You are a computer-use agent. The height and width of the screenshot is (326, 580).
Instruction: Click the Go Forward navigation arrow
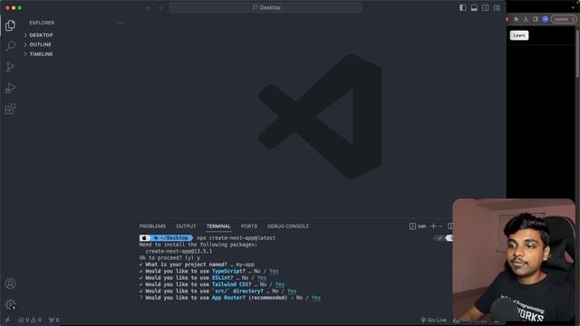pyautogui.click(x=159, y=8)
